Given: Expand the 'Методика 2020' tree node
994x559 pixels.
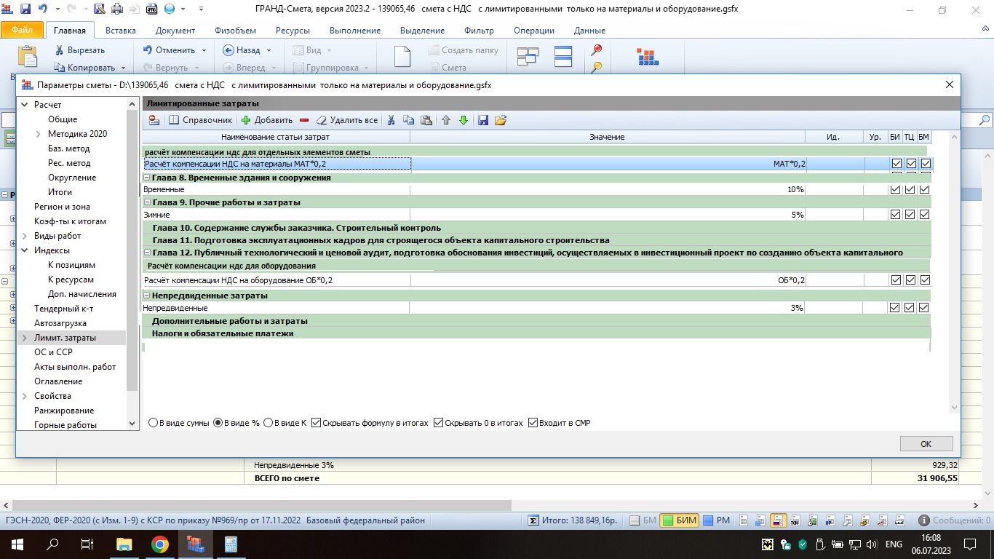Looking at the screenshot, I should 39,134.
